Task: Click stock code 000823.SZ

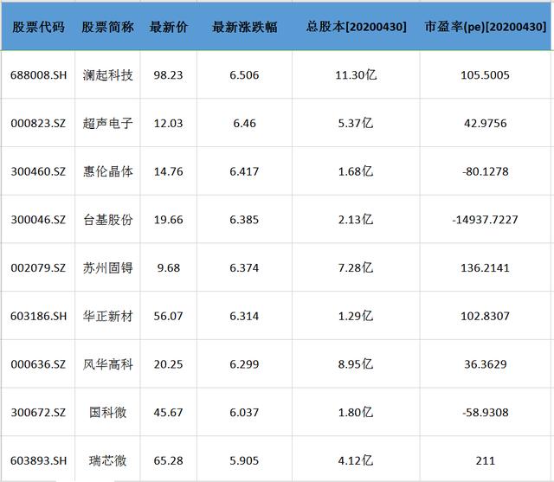Action: 38,123
